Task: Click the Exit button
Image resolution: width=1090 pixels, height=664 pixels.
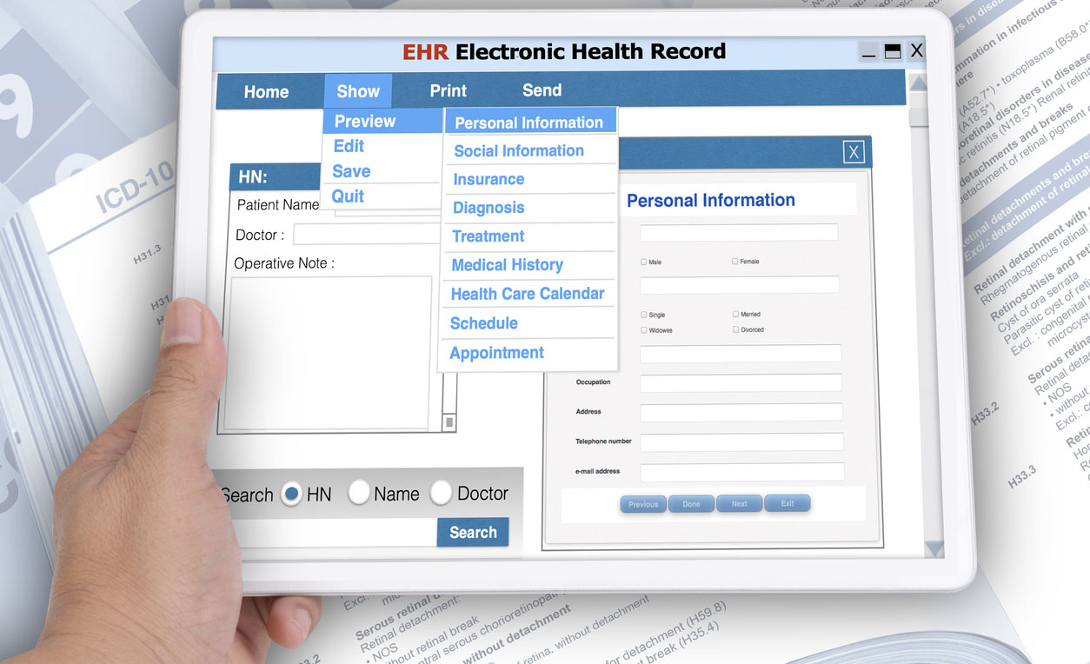Action: (x=788, y=503)
